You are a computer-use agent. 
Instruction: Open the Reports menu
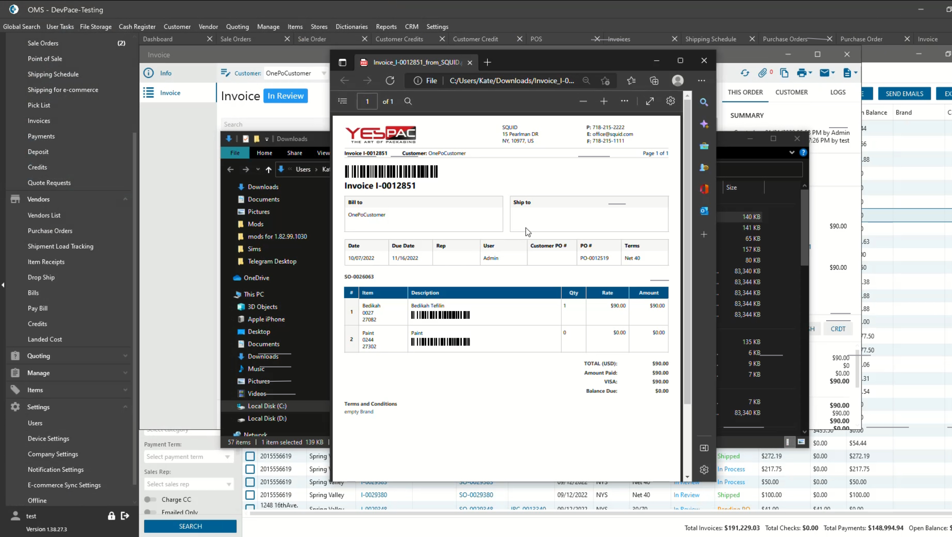386,27
